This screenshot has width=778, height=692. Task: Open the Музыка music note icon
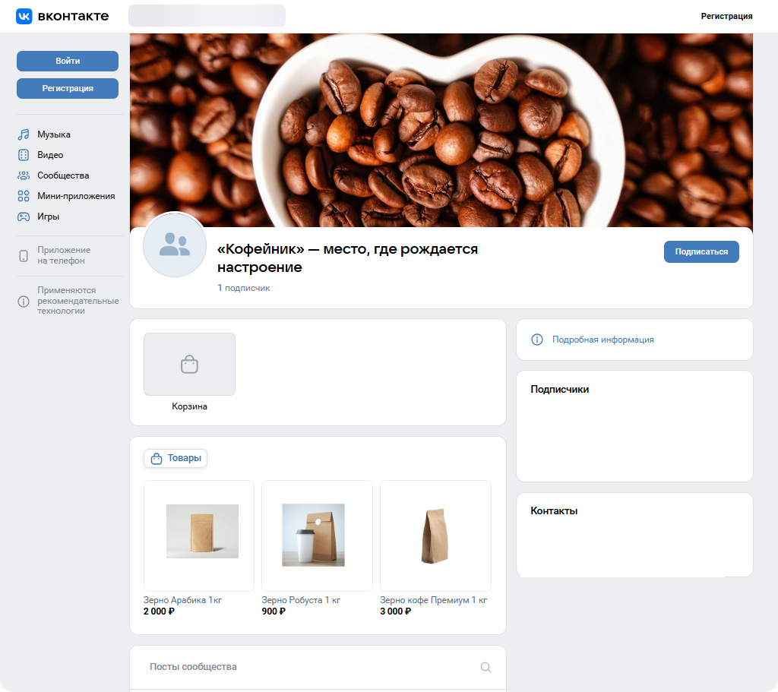pos(24,134)
